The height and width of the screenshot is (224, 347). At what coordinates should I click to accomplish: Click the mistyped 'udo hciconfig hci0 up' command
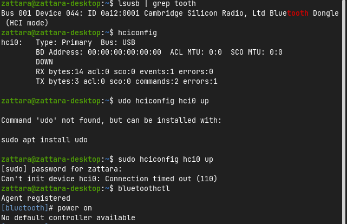tap(163, 101)
